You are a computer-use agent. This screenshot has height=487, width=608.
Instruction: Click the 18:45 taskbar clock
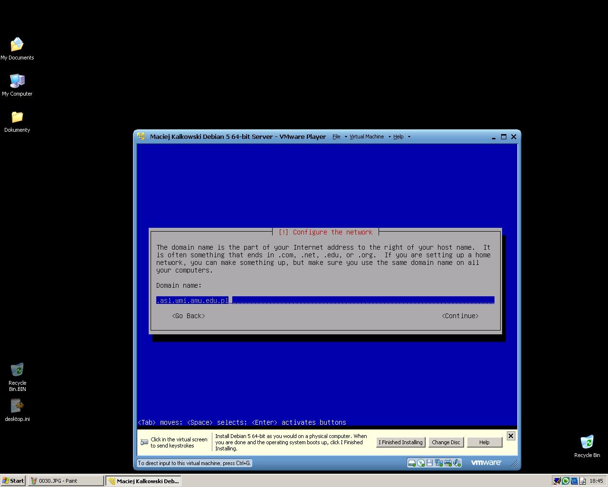596,481
